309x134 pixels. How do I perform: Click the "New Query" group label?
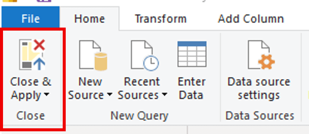(x=139, y=116)
